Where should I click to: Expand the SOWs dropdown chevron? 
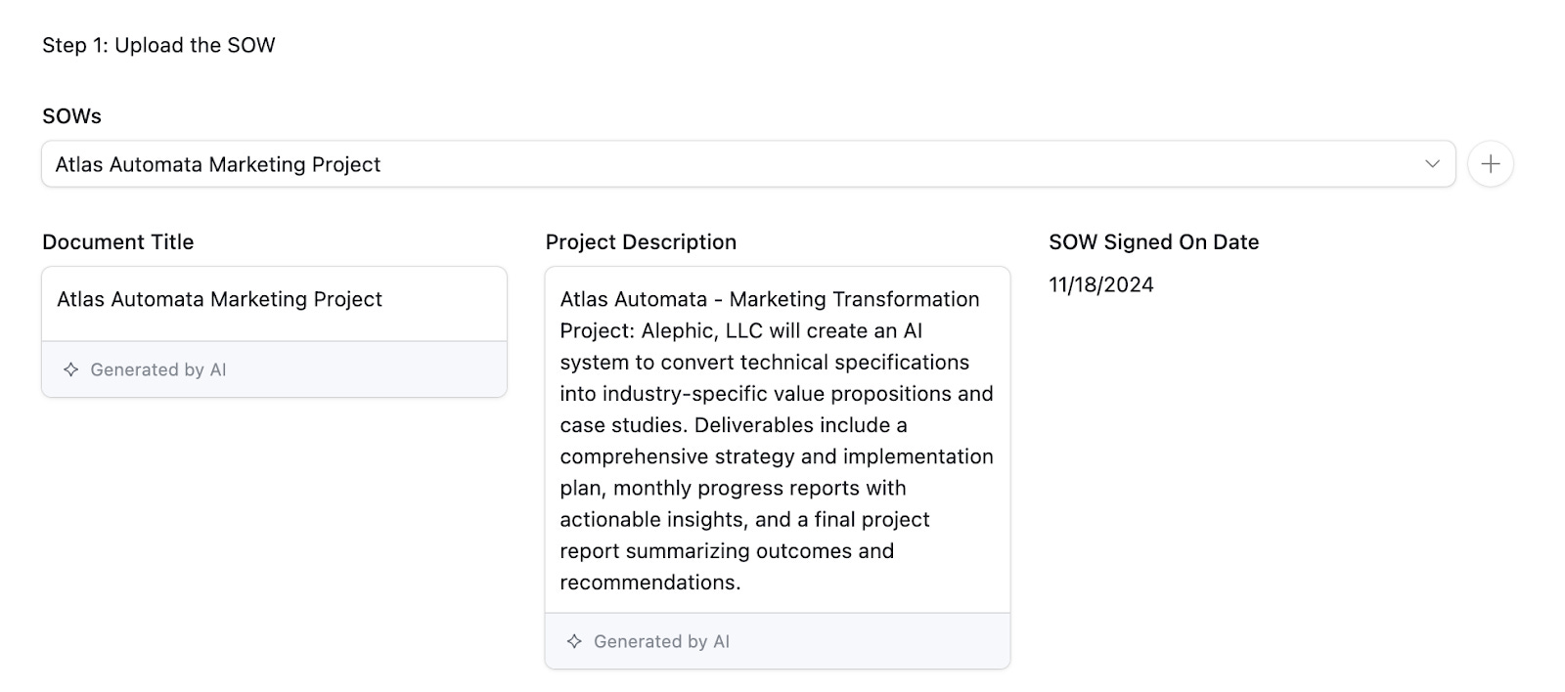tap(1432, 164)
